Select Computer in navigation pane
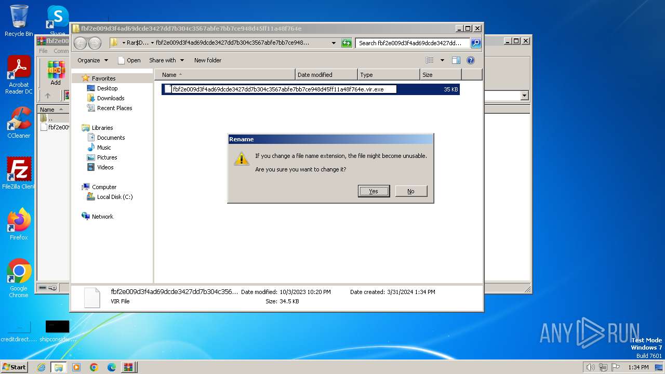Viewport: 665px width, 374px height. click(104, 187)
